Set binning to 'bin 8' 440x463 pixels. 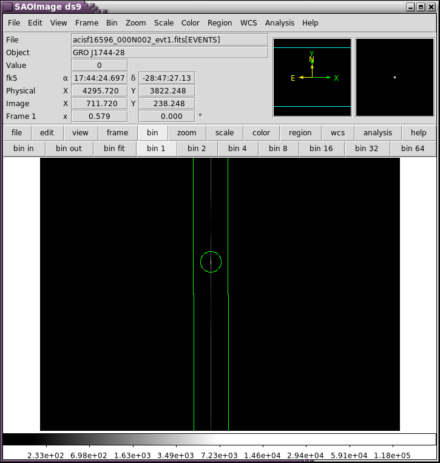[278, 149]
